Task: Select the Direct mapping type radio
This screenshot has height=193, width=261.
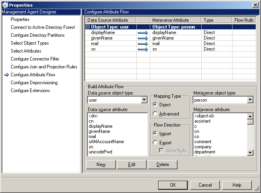Action: pyautogui.click(x=155, y=104)
